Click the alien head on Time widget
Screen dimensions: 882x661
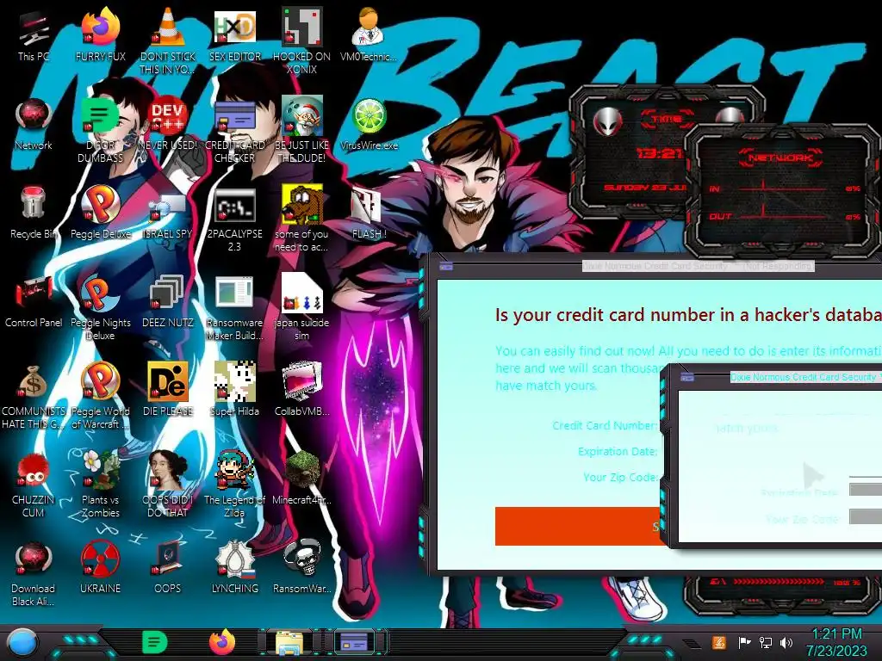[608, 120]
